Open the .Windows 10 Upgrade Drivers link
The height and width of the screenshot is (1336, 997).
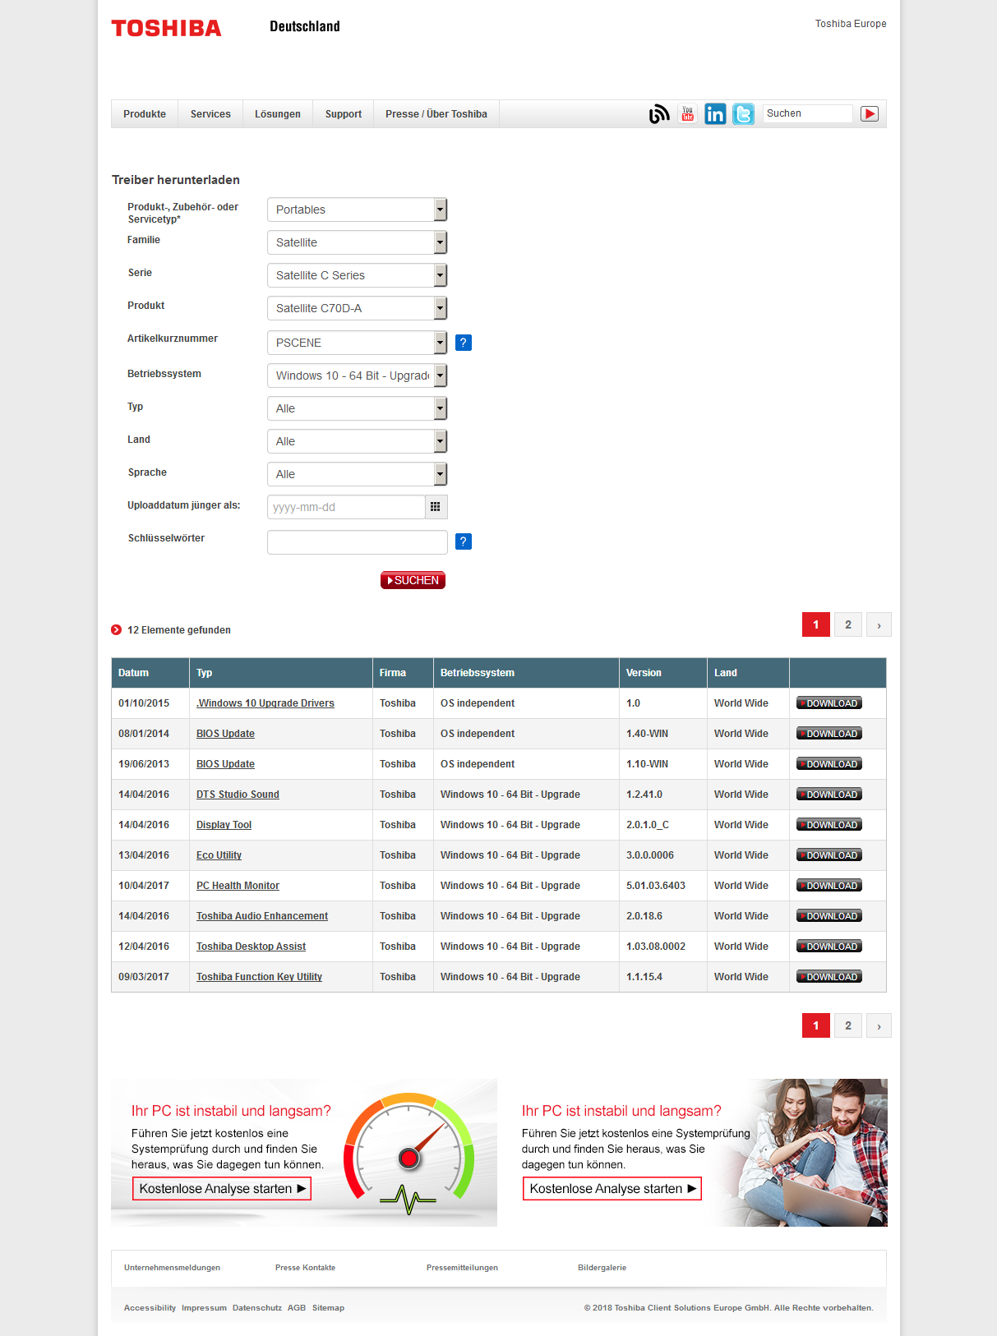pos(265,703)
